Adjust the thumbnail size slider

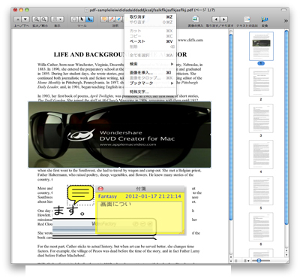coord(259,261)
